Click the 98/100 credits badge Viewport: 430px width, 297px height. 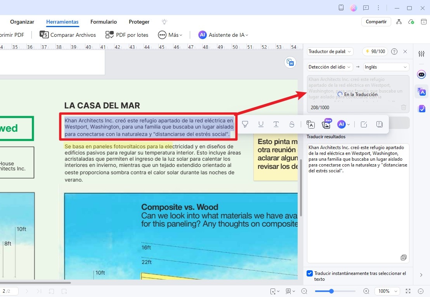click(x=375, y=52)
